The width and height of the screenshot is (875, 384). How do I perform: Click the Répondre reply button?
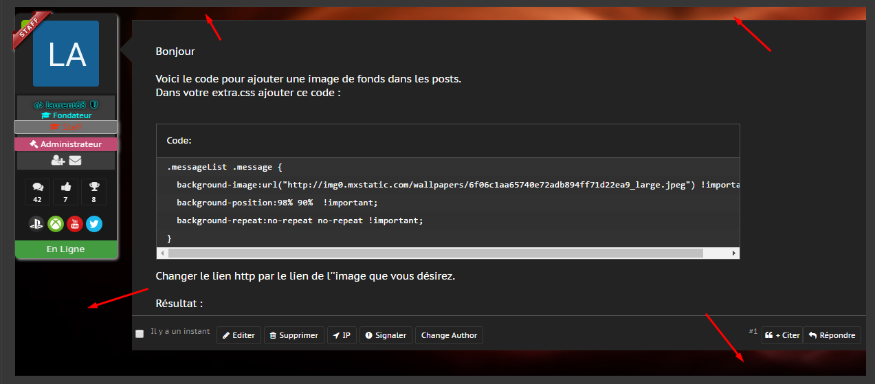(x=832, y=335)
